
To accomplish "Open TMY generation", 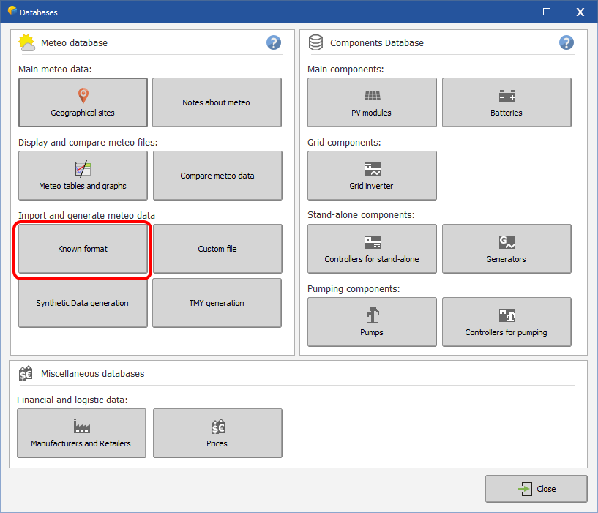I will [217, 303].
